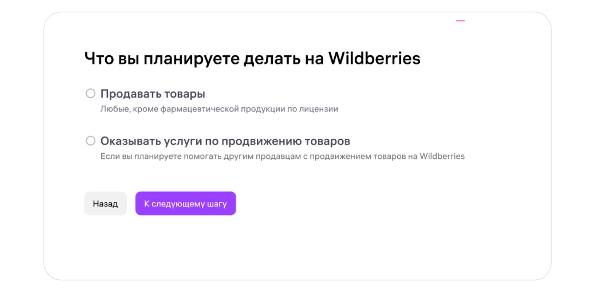Viewport: 596px width, 292px height.
Task: Click the word 'Wildberries' in the heading
Action: click(x=374, y=58)
